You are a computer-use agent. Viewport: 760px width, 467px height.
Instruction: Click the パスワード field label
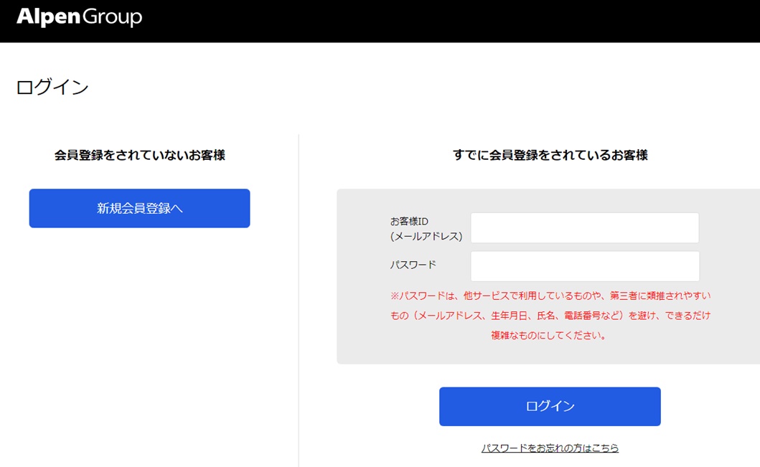tap(413, 265)
